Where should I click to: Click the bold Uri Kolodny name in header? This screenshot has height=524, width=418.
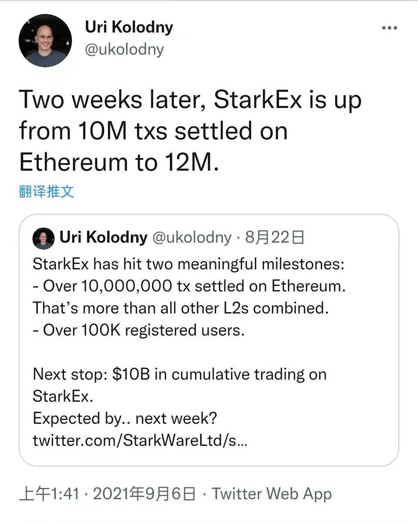point(129,27)
